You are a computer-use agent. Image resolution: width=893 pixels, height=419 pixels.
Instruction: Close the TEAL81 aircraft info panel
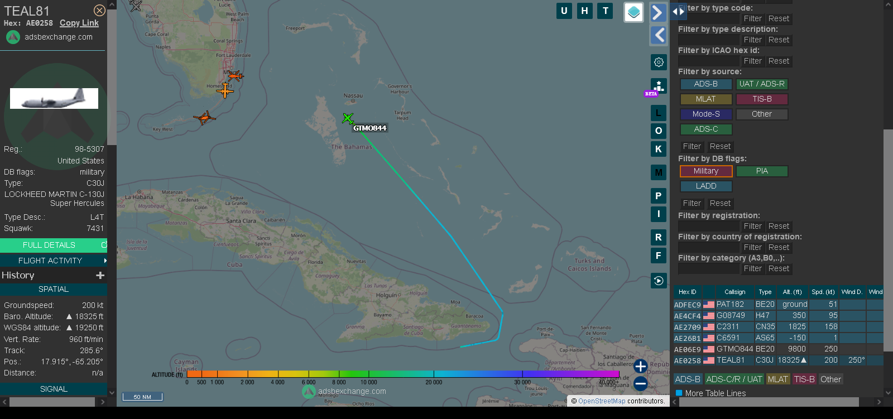click(x=99, y=11)
